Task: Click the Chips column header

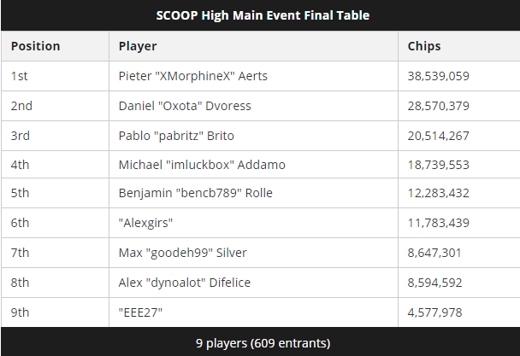Action: tap(424, 46)
